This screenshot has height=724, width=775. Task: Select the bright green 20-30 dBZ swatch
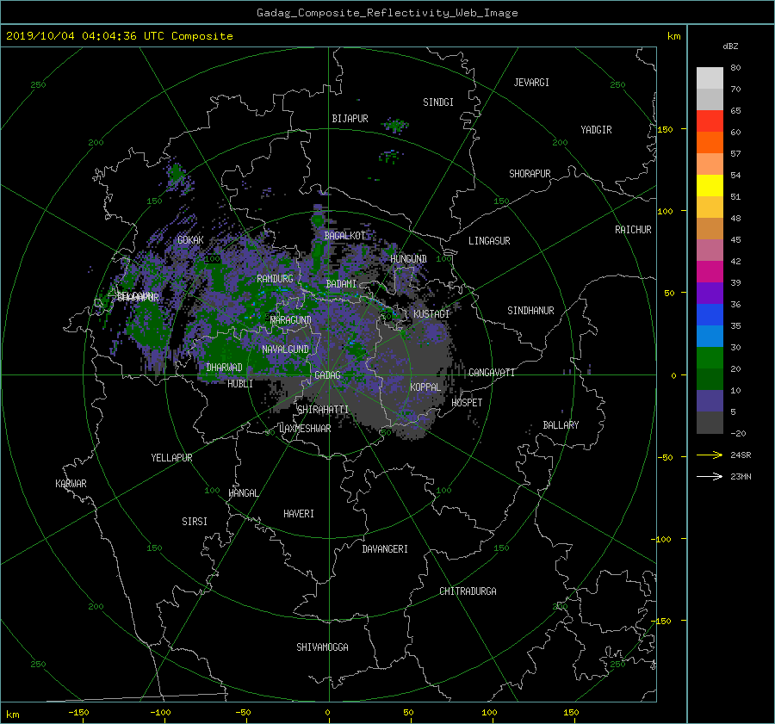pos(710,357)
